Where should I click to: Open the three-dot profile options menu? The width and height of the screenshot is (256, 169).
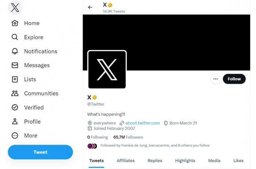216,79
